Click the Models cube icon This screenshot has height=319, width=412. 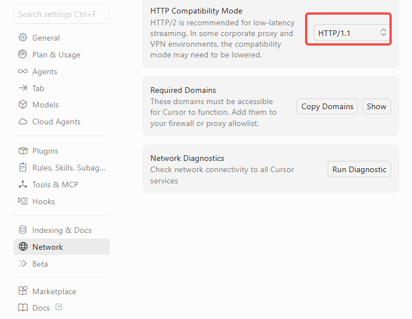tap(23, 105)
